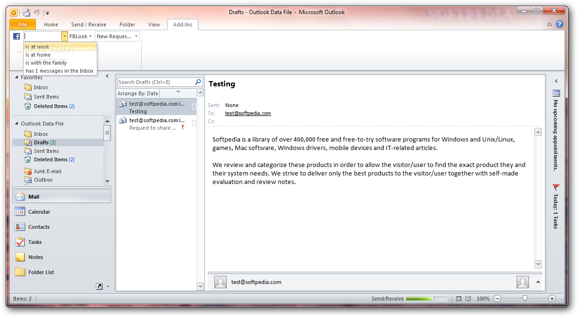This screenshot has height=317, width=578.
Task: Click the Undo icon in the quick access toolbar
Action: click(37, 13)
